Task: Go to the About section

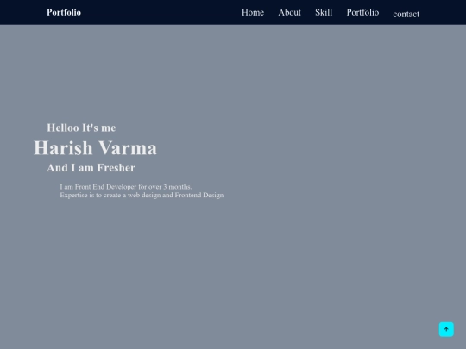Action: click(x=289, y=12)
